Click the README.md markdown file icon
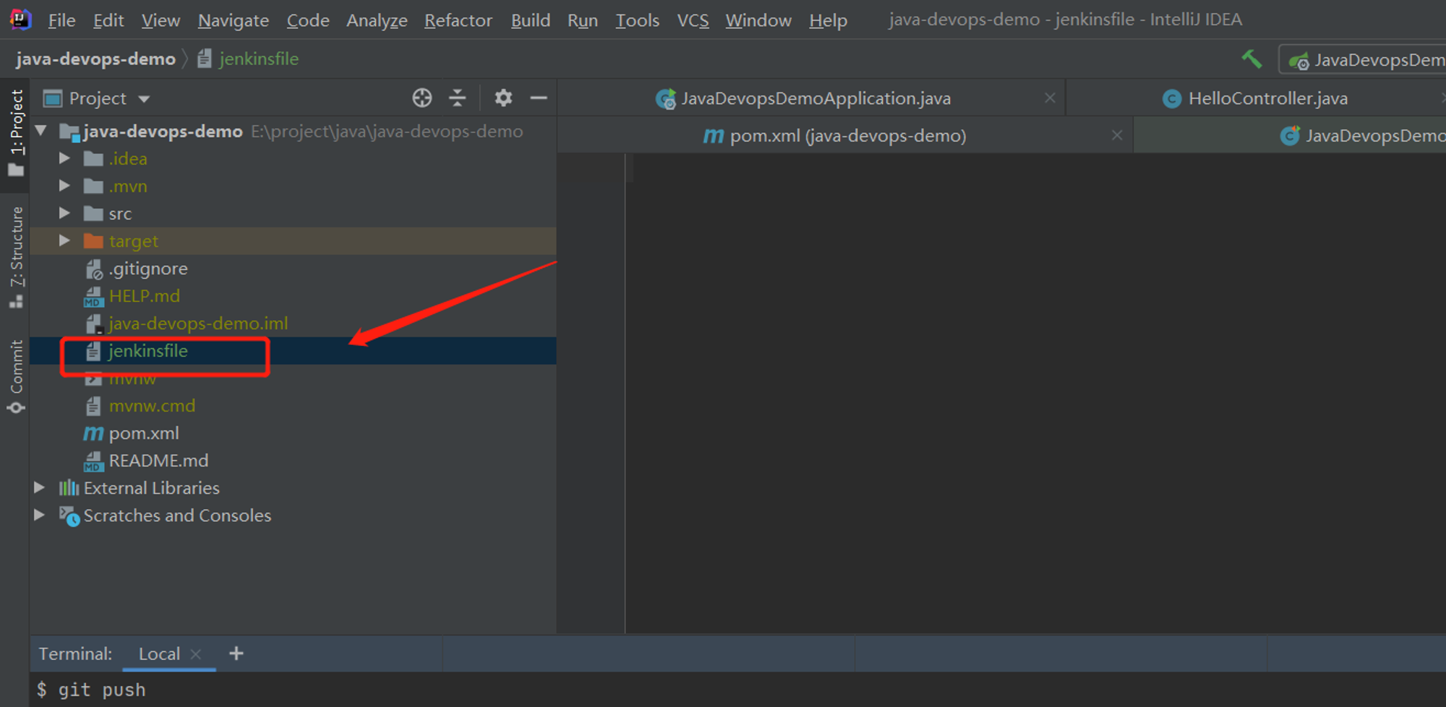Image resolution: width=1446 pixels, height=707 pixels. [x=93, y=461]
